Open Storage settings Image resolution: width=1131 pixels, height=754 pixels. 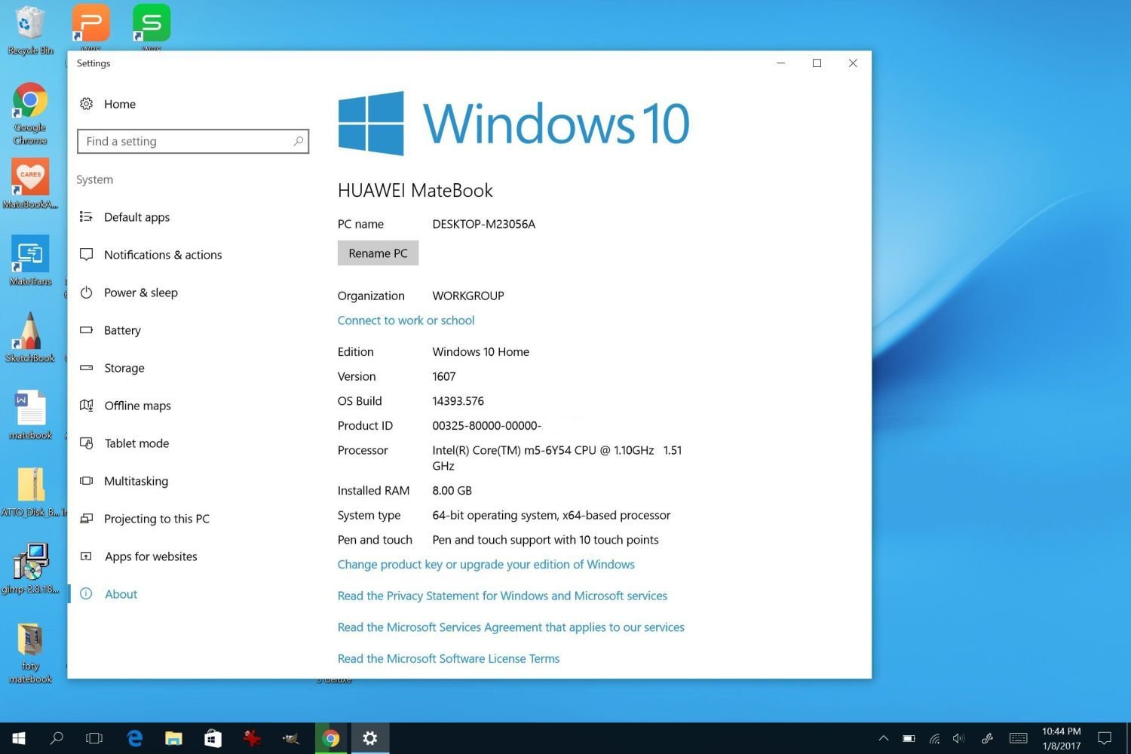[x=124, y=368]
